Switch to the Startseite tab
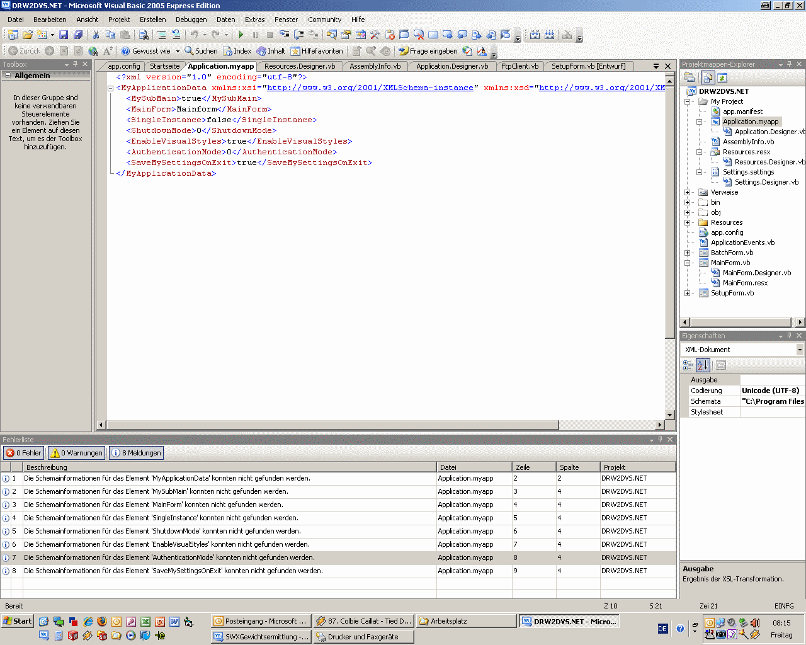The width and height of the screenshot is (806, 645). point(165,66)
